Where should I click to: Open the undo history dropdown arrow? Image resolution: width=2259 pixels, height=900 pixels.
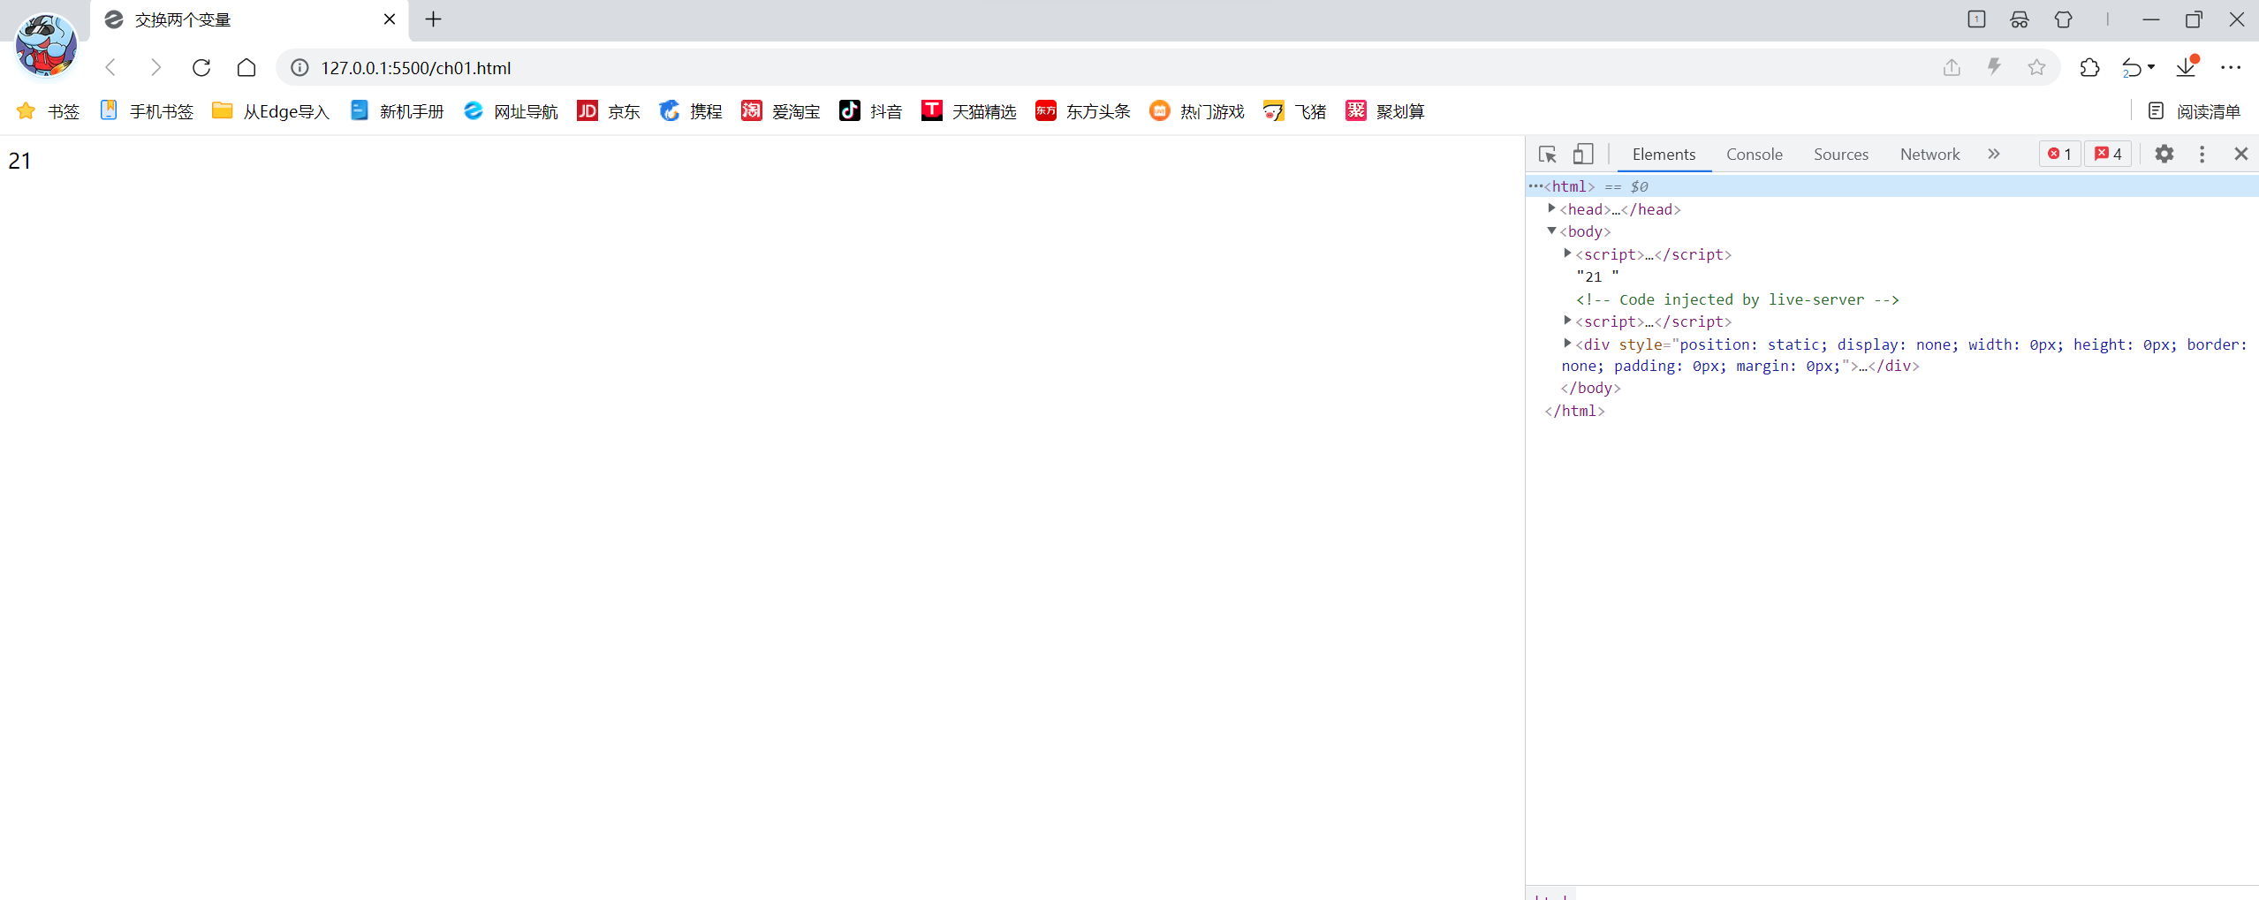[x=2151, y=67]
